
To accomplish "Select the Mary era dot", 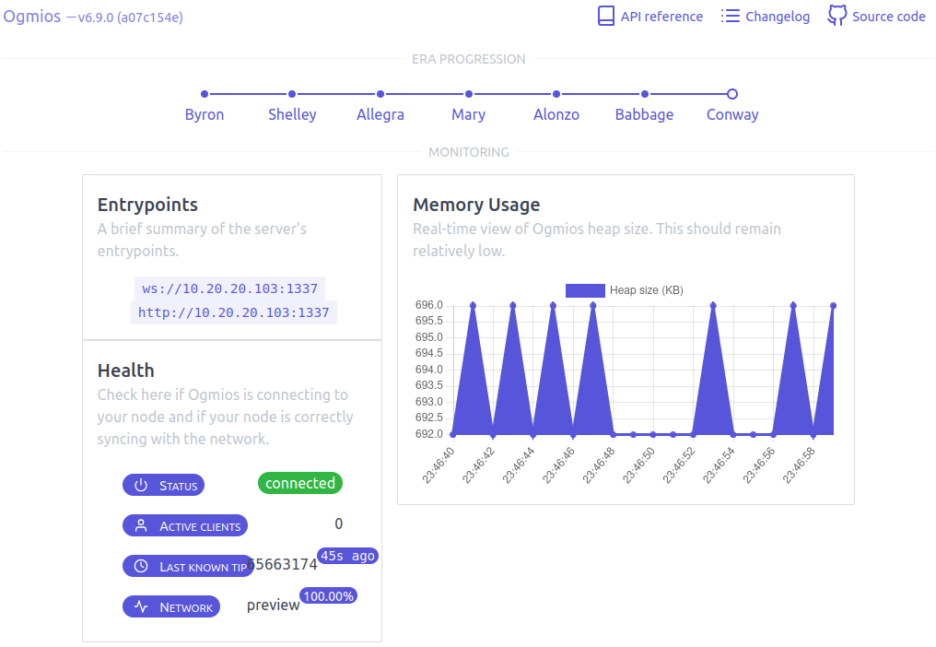I will (x=469, y=94).
